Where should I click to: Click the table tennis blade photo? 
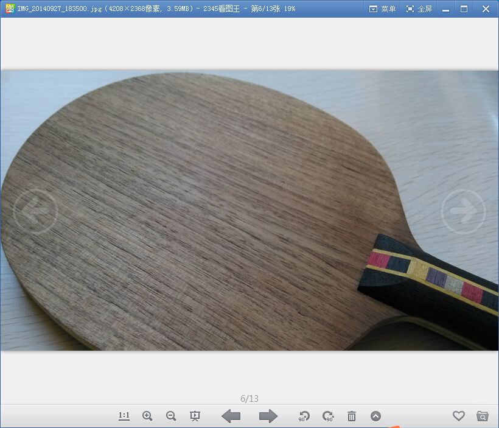(201, 201)
